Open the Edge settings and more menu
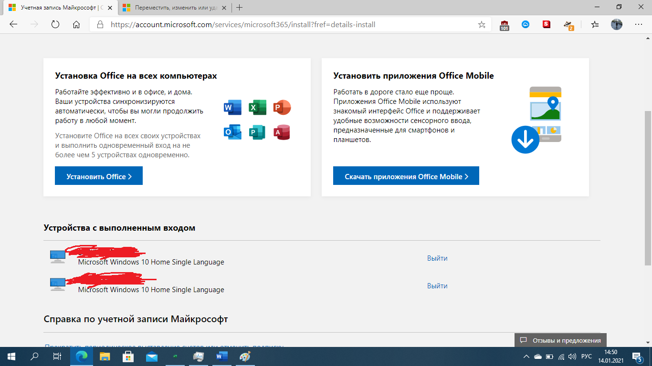 [638, 24]
